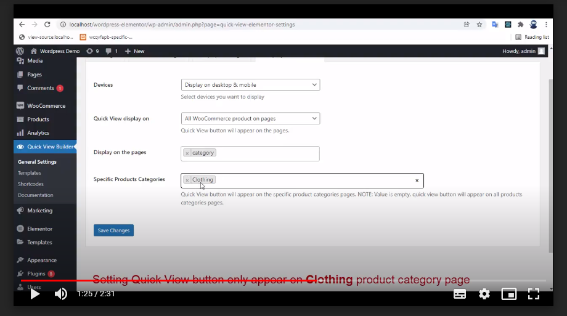Image resolution: width=567 pixels, height=316 pixels.
Task: Remove the category tag
Action: tap(187, 153)
